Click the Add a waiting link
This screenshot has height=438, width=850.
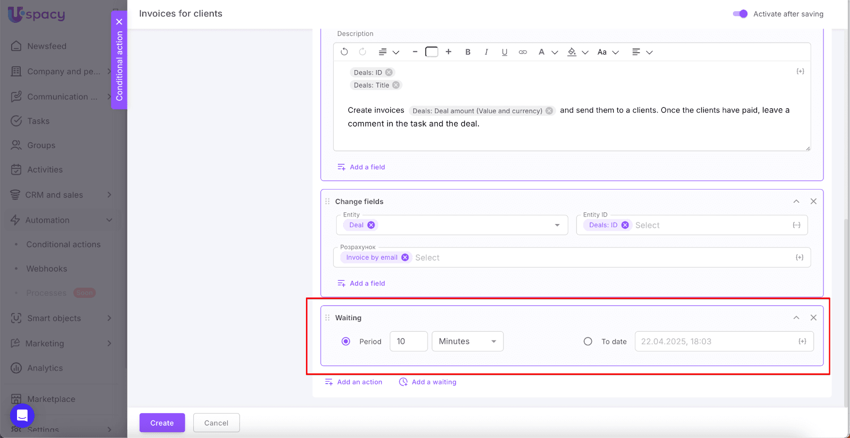tap(428, 382)
